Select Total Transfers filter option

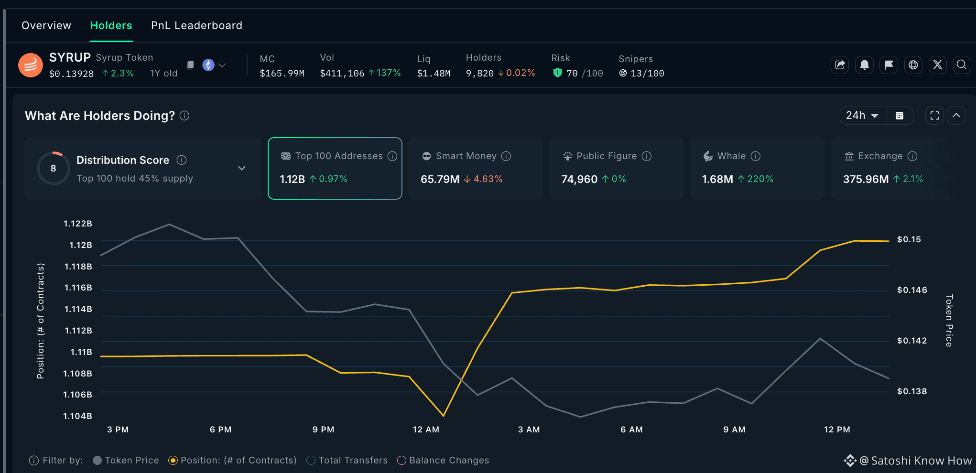347,460
